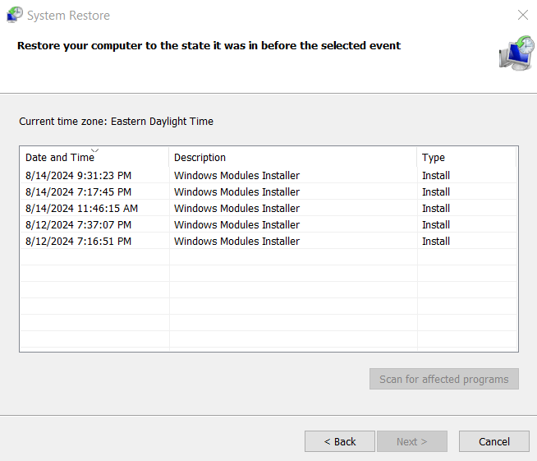Click empty area below the restore points list
This screenshot has width=537, height=461.
point(268,298)
